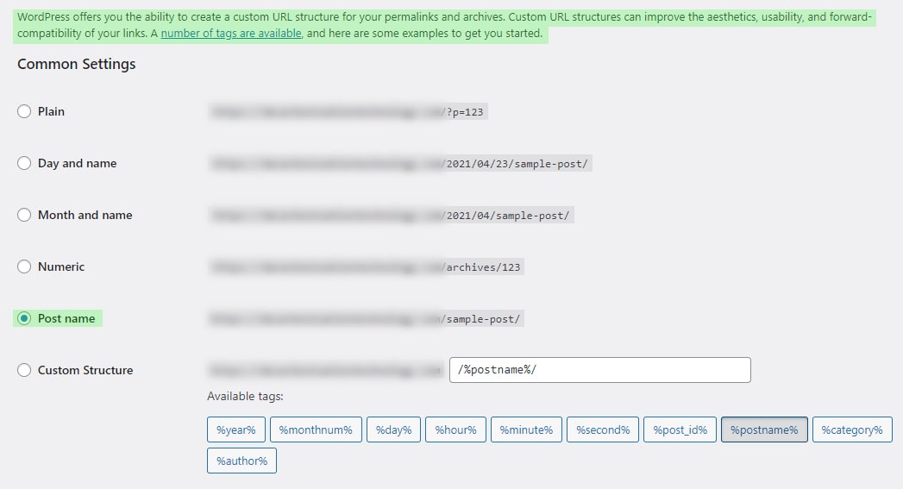Viewport: 903px width, 489px height.
Task: Insert the %year% tag
Action: pos(236,429)
